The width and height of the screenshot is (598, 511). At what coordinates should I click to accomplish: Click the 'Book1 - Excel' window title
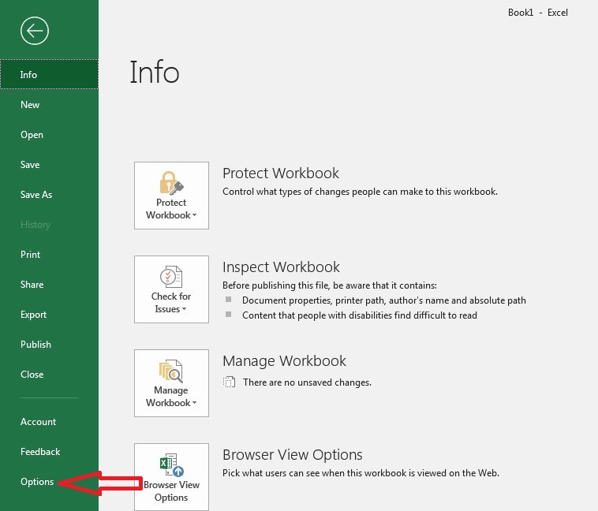[x=538, y=13]
